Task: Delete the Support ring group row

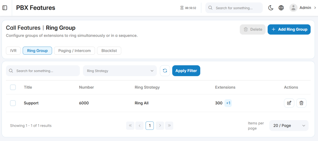Action: pos(301,103)
